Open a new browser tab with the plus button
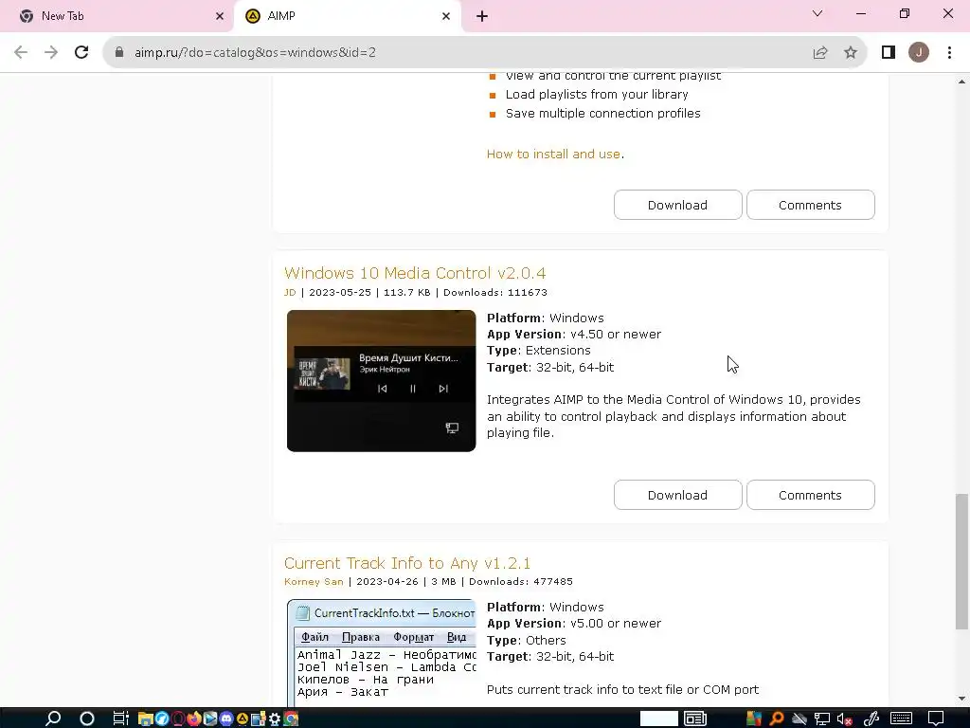The width and height of the screenshot is (970, 728). (x=482, y=16)
